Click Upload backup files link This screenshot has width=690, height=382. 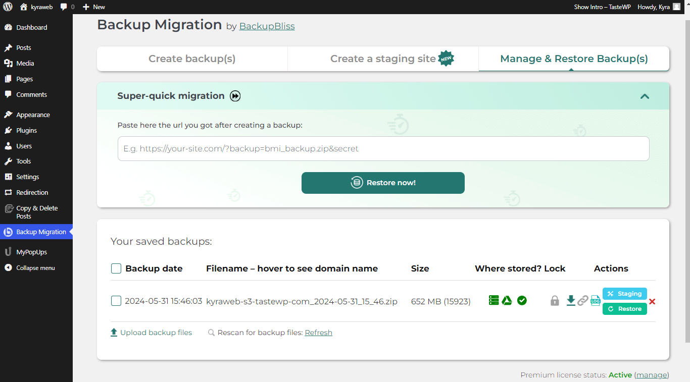point(152,333)
